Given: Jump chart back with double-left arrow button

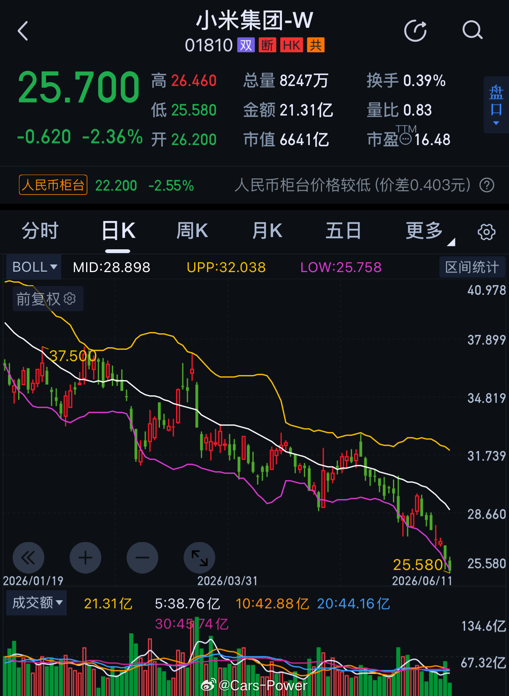Looking at the screenshot, I should 28,558.
